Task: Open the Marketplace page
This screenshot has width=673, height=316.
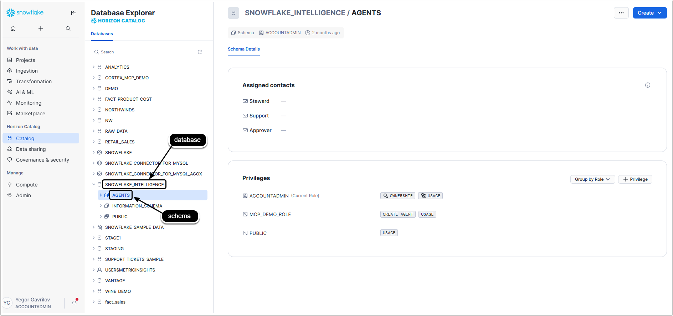Action: pos(31,114)
